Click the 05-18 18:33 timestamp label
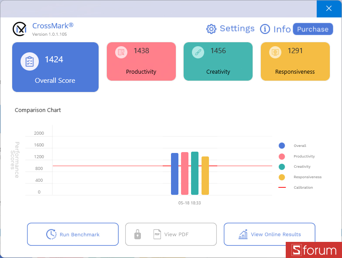Image resolution: width=342 pixels, height=258 pixels. (189, 203)
